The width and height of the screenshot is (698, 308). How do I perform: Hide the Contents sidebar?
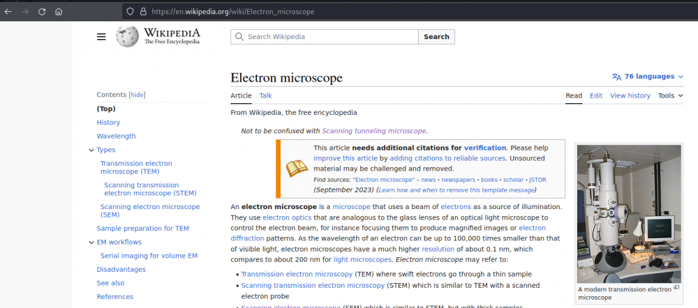pyautogui.click(x=138, y=95)
